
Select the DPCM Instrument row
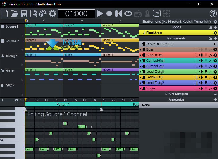178,44
